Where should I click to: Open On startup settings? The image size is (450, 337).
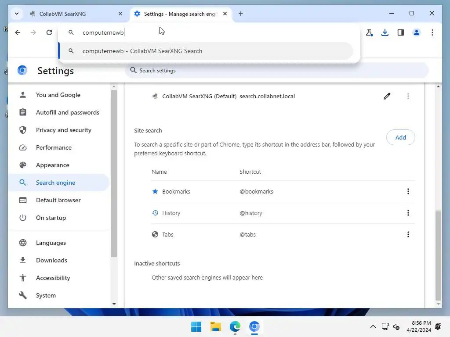(58, 218)
